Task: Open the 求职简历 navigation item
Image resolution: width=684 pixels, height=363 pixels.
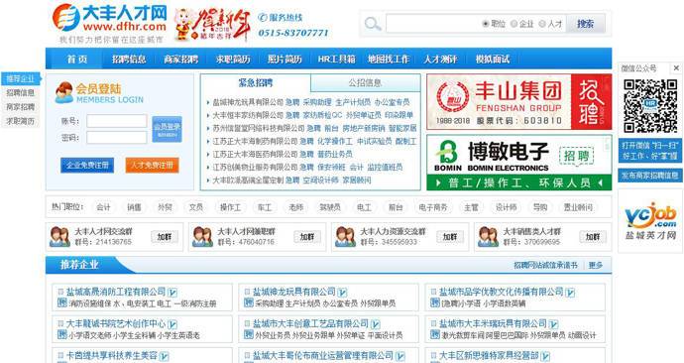Action: point(233,60)
